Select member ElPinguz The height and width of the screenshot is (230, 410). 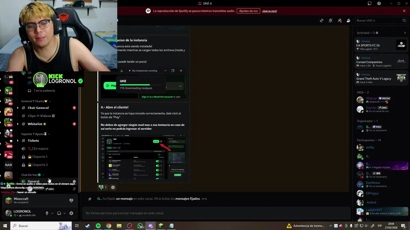pyautogui.click(x=381, y=193)
